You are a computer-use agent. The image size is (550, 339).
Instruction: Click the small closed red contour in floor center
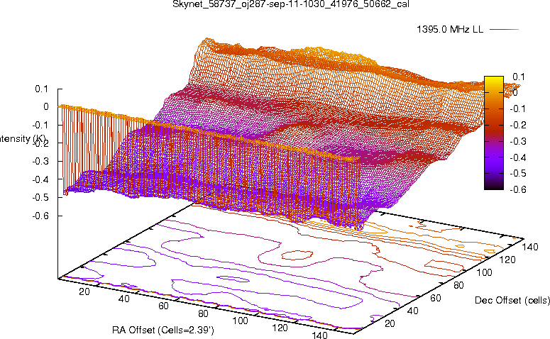click(x=297, y=255)
